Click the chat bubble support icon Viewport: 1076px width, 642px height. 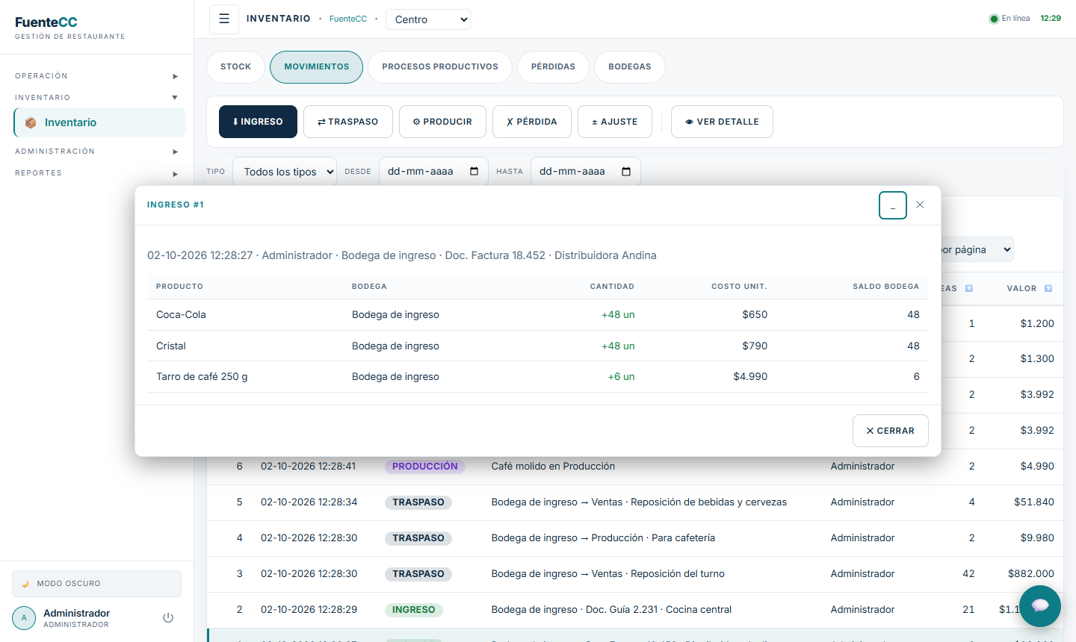click(x=1040, y=606)
